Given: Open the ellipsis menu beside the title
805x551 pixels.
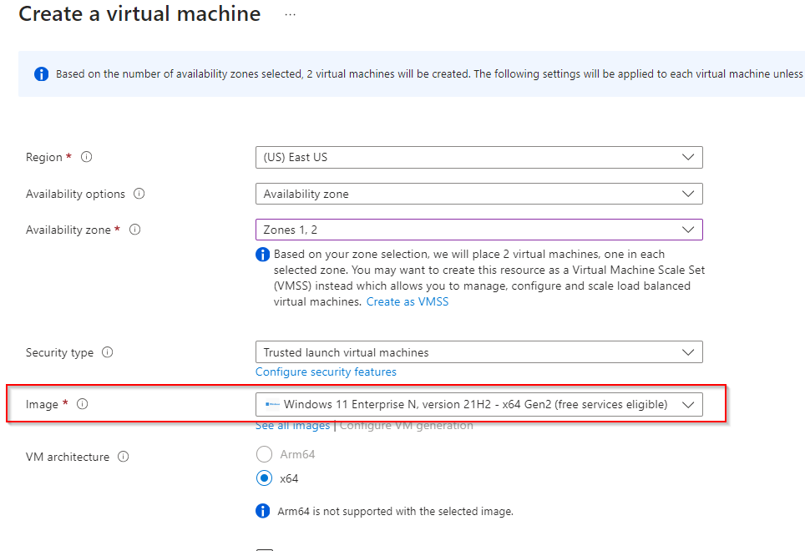Looking at the screenshot, I should pyautogui.click(x=290, y=15).
